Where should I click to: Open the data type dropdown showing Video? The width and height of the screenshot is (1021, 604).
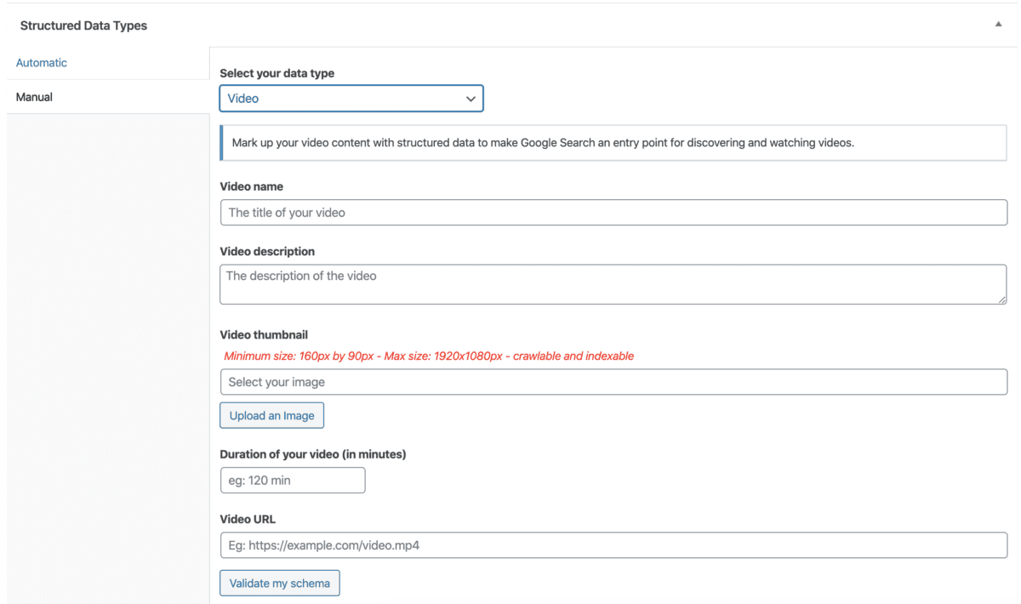tap(351, 99)
